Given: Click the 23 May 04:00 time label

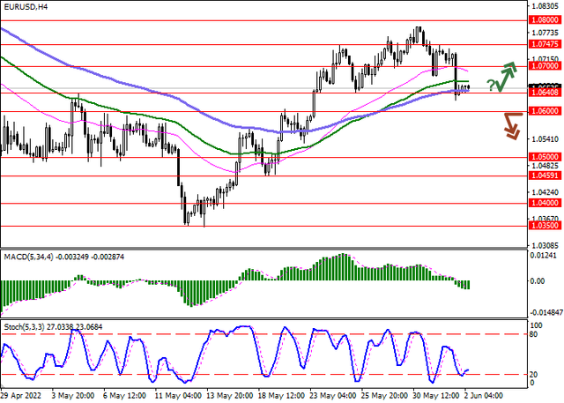Looking at the screenshot, I should click(333, 395).
